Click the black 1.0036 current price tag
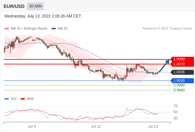 (182, 72)
